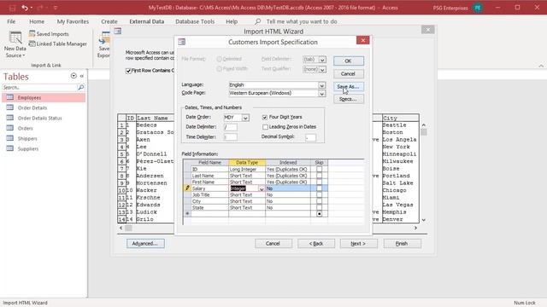Open Customize Quick Access Toolbar dropdown

click(55, 8)
